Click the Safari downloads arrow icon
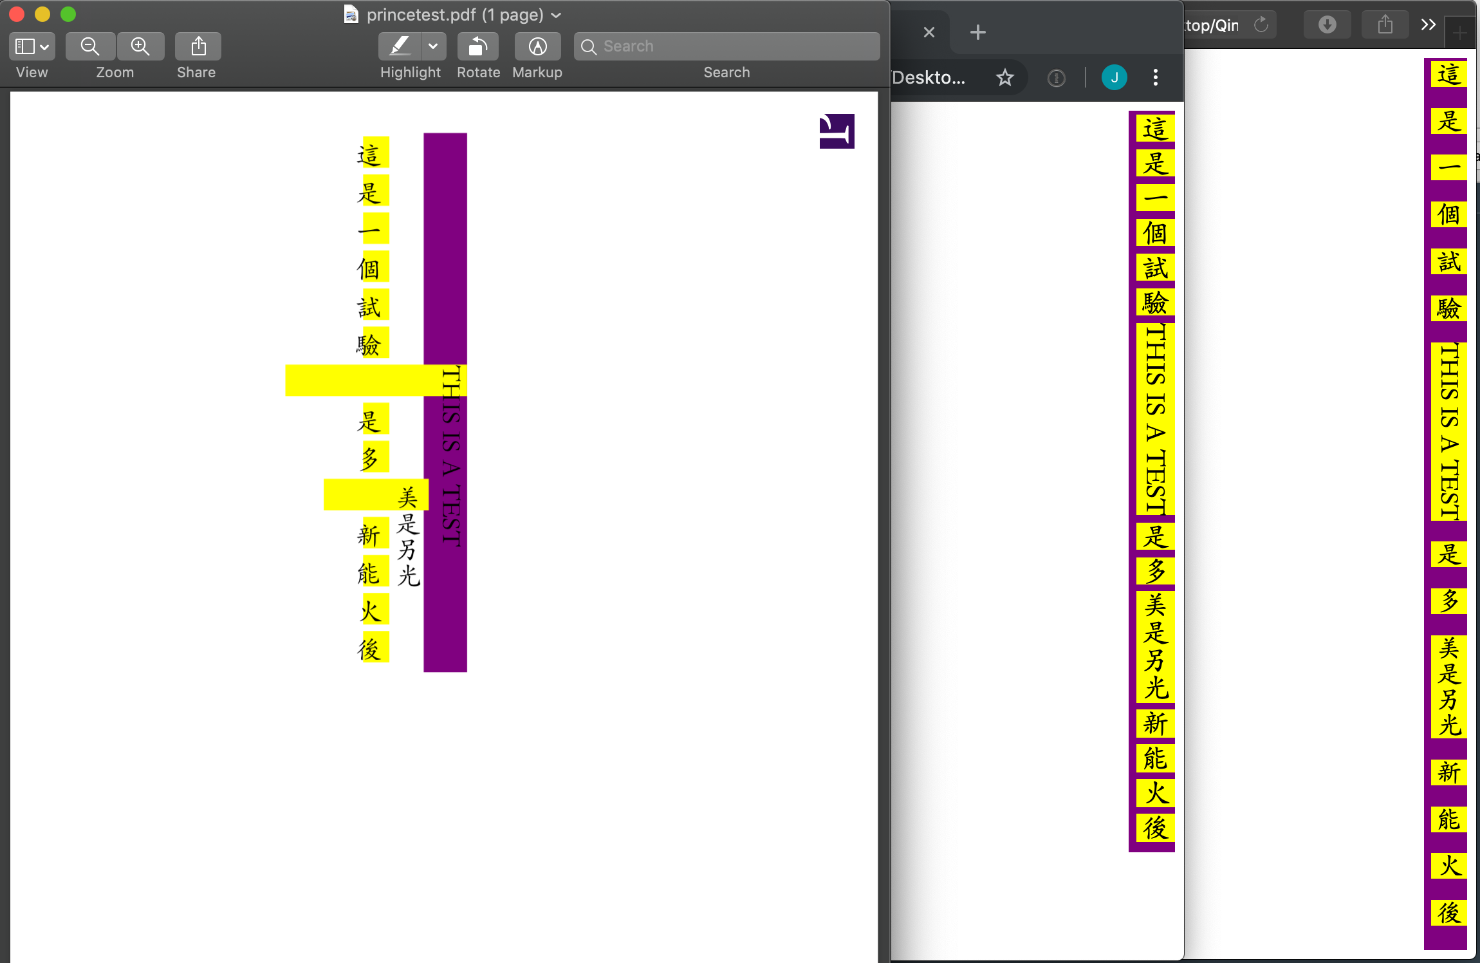This screenshot has height=963, width=1480. tap(1327, 25)
